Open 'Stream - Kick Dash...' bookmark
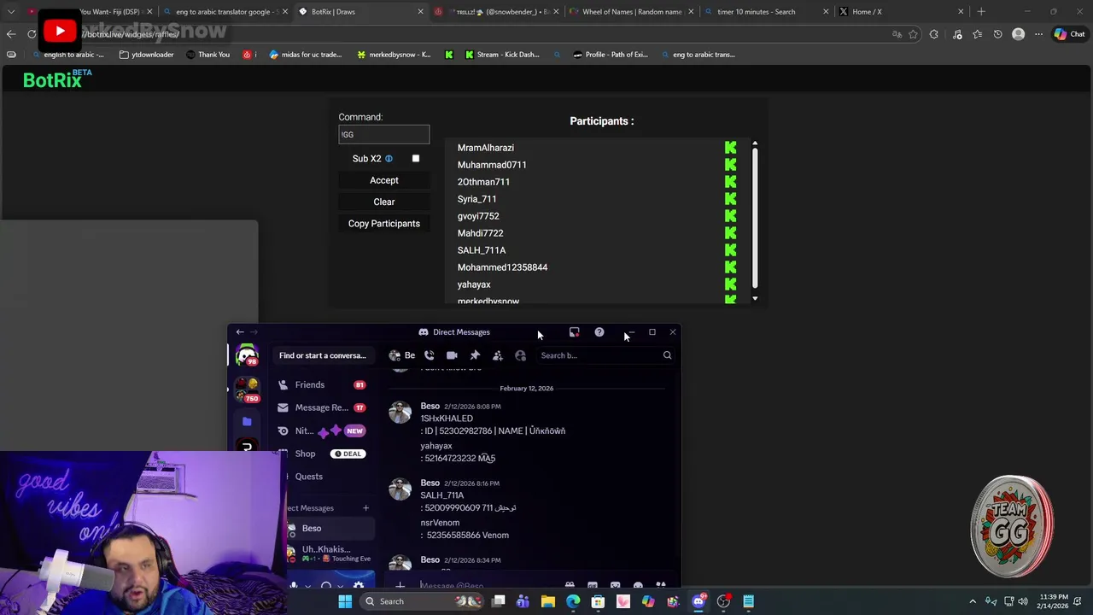 (x=502, y=55)
